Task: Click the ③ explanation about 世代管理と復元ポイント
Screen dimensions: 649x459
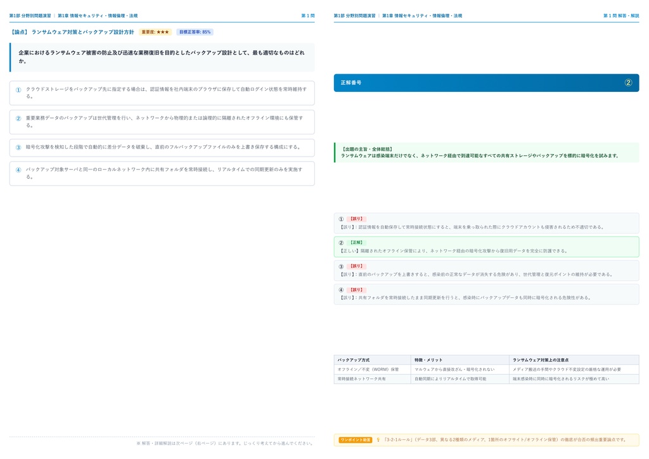Action: tap(486, 270)
